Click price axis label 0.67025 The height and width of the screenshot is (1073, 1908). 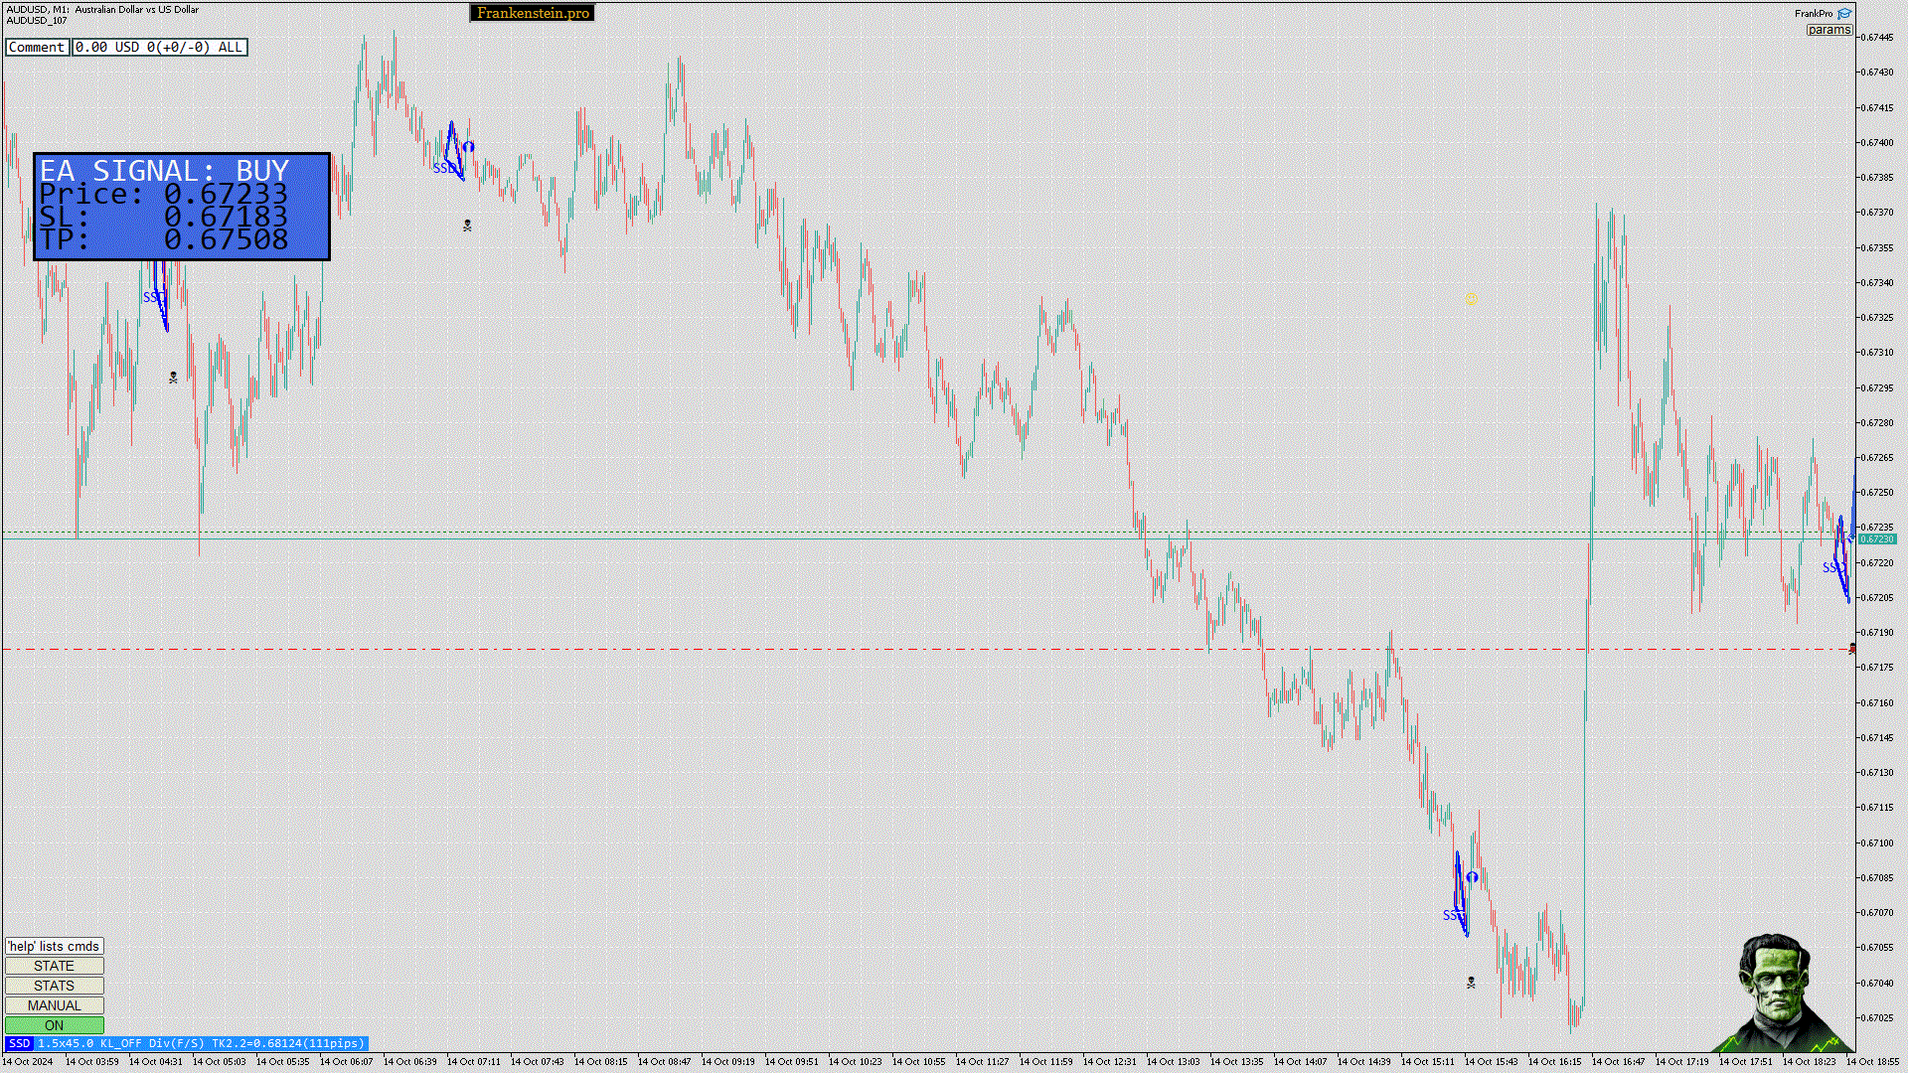click(x=1877, y=1017)
